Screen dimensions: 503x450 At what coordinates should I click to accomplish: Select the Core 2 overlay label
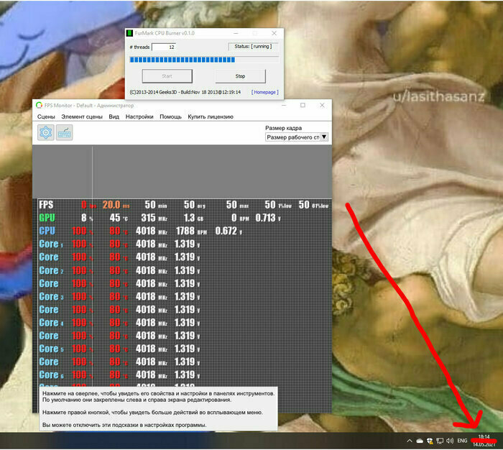click(51, 270)
